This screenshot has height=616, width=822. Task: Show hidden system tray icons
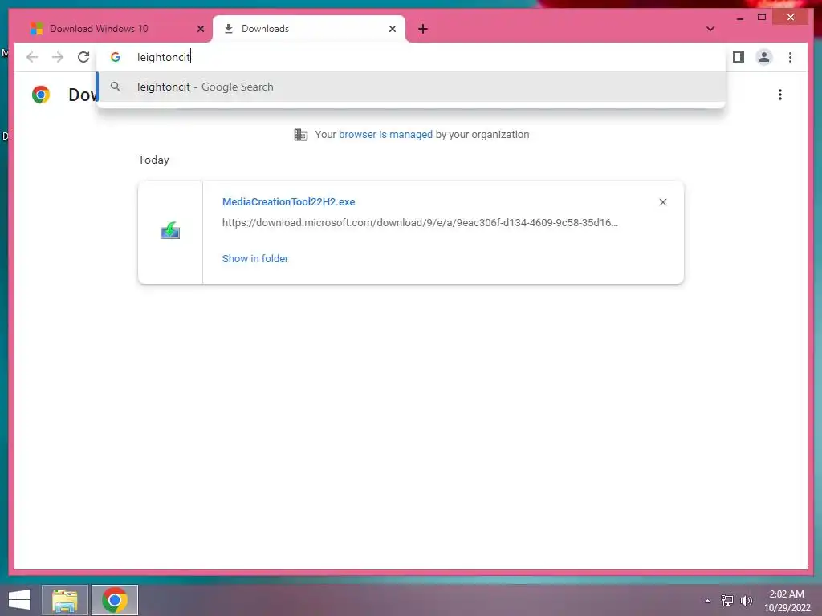pyautogui.click(x=708, y=601)
